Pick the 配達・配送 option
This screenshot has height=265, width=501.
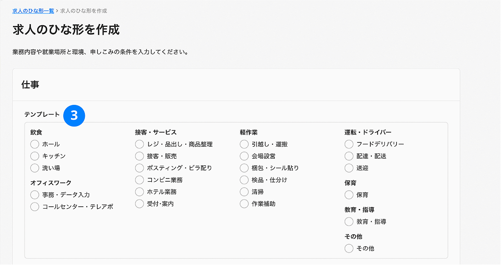(349, 156)
